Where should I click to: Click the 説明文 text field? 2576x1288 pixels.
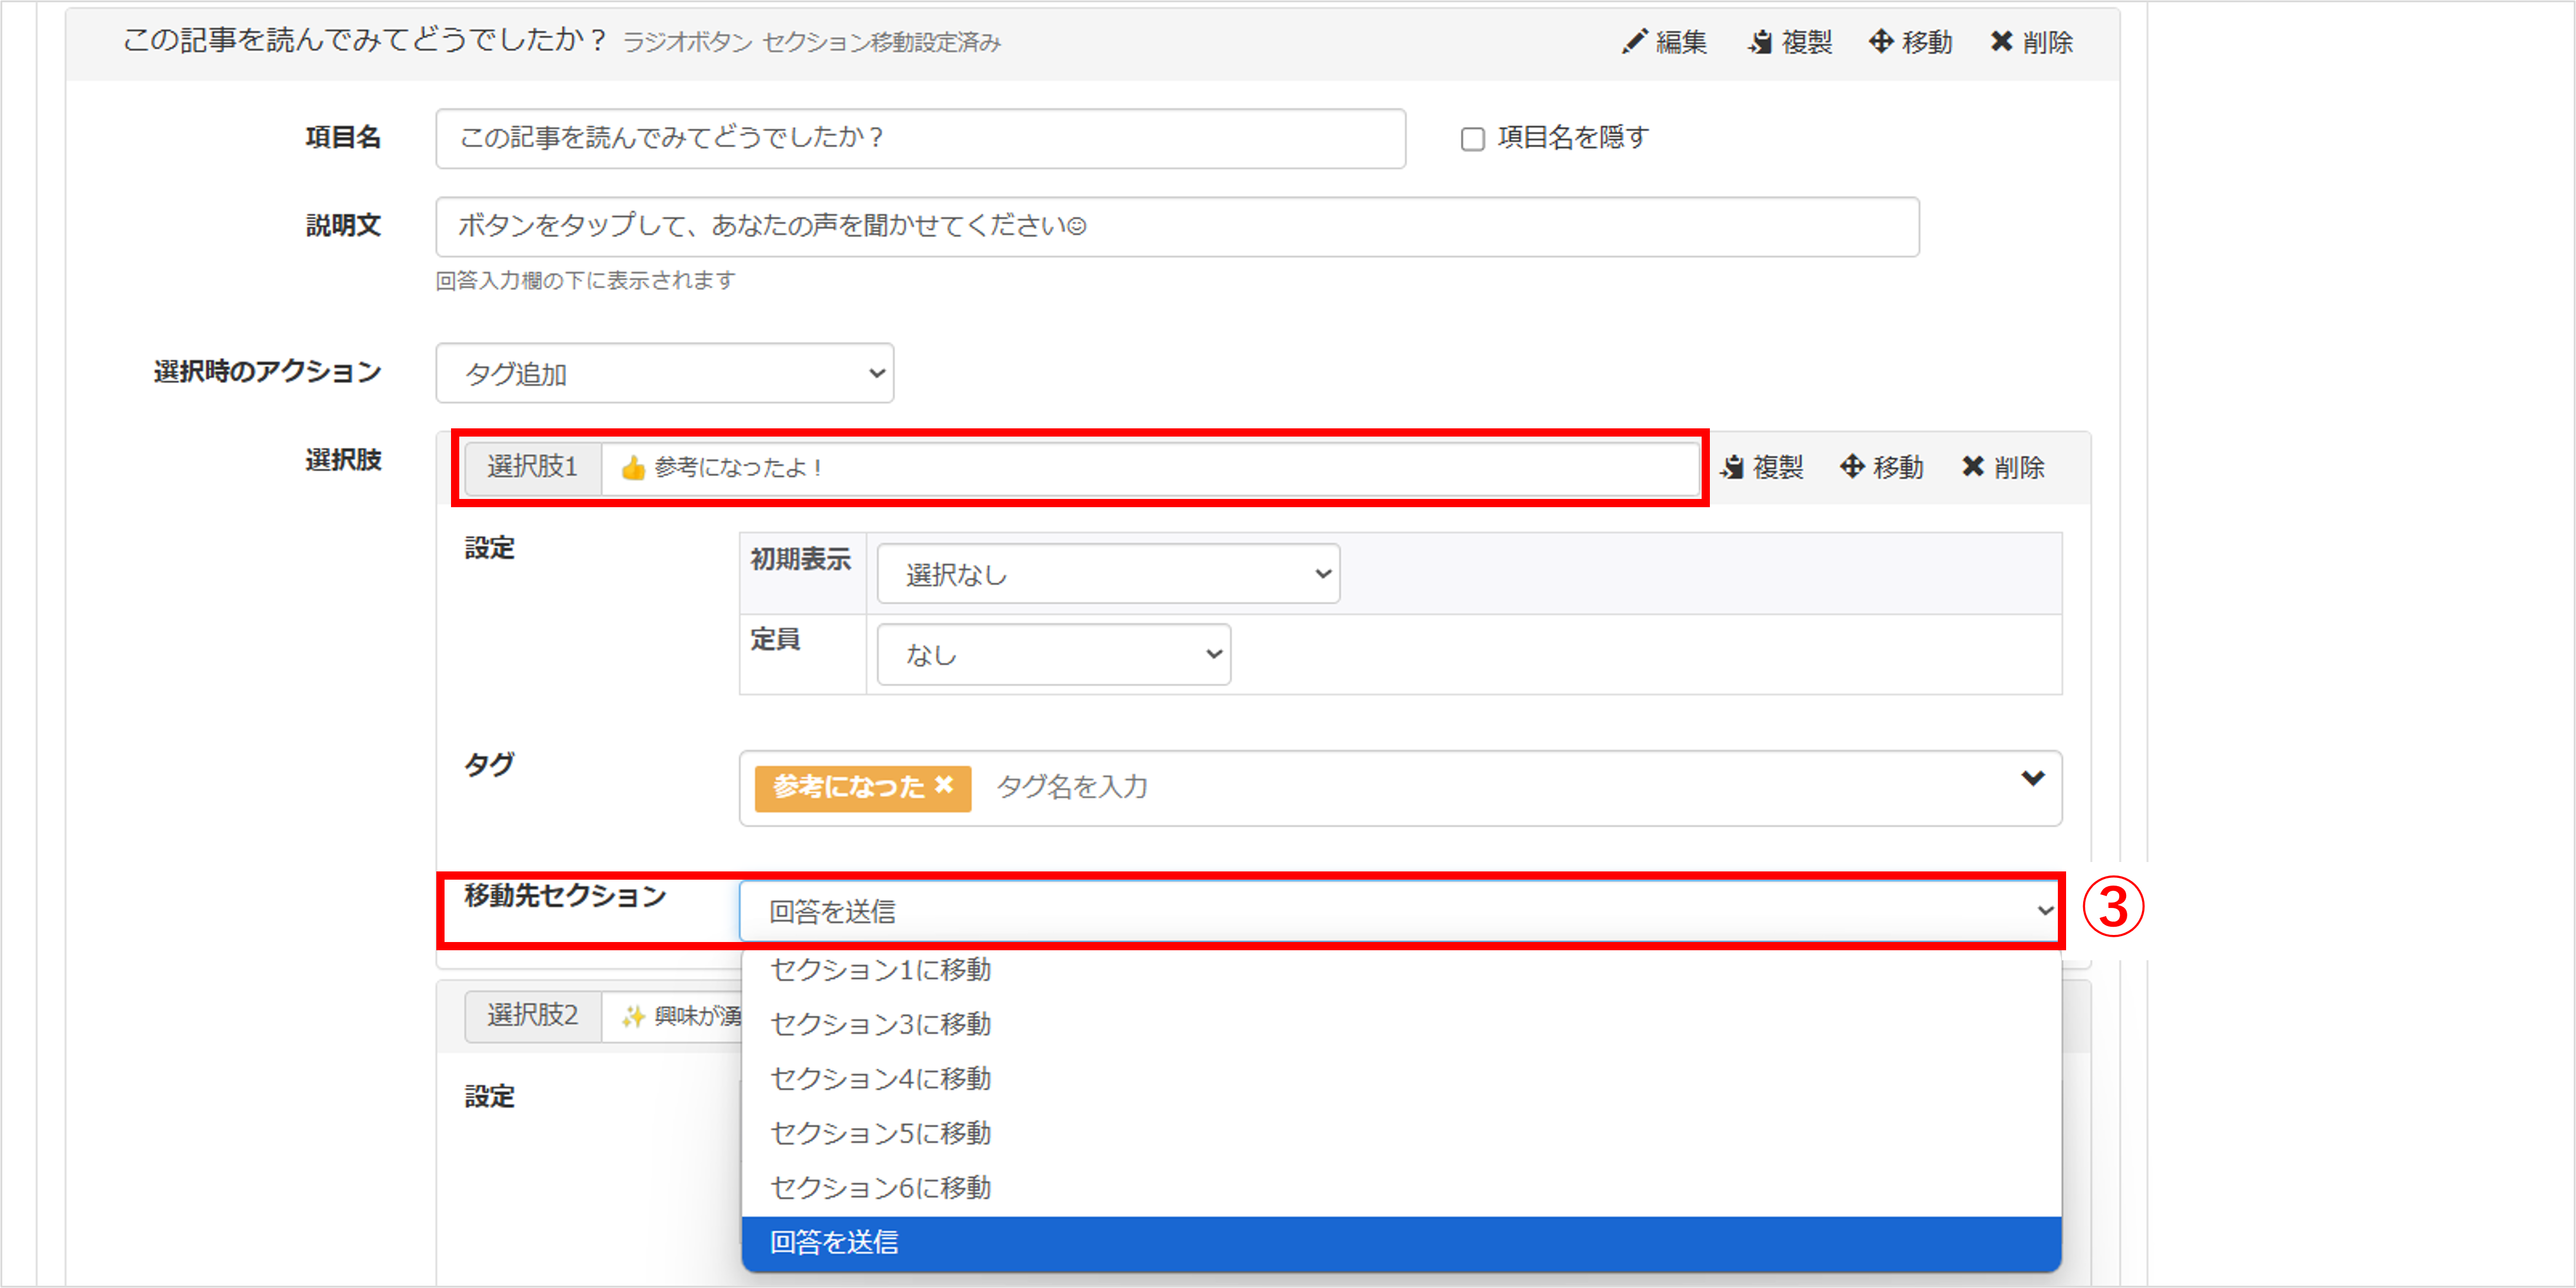point(1177,227)
